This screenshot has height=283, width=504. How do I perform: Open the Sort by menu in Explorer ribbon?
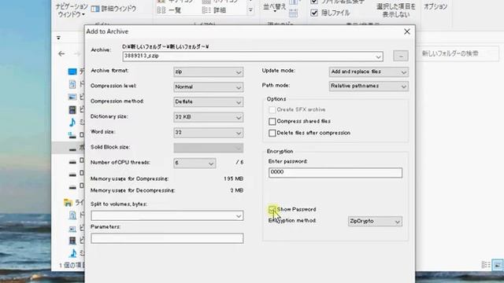[274, 8]
